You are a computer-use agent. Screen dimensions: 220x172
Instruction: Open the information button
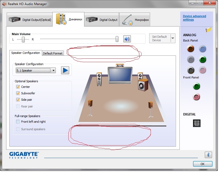point(208,155)
